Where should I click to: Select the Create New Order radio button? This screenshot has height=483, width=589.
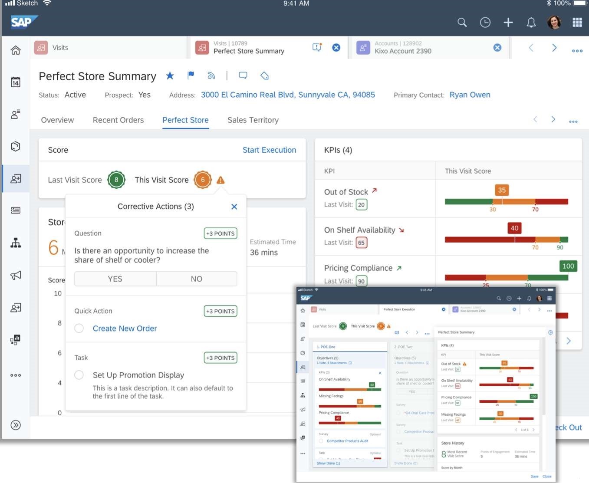click(x=79, y=329)
